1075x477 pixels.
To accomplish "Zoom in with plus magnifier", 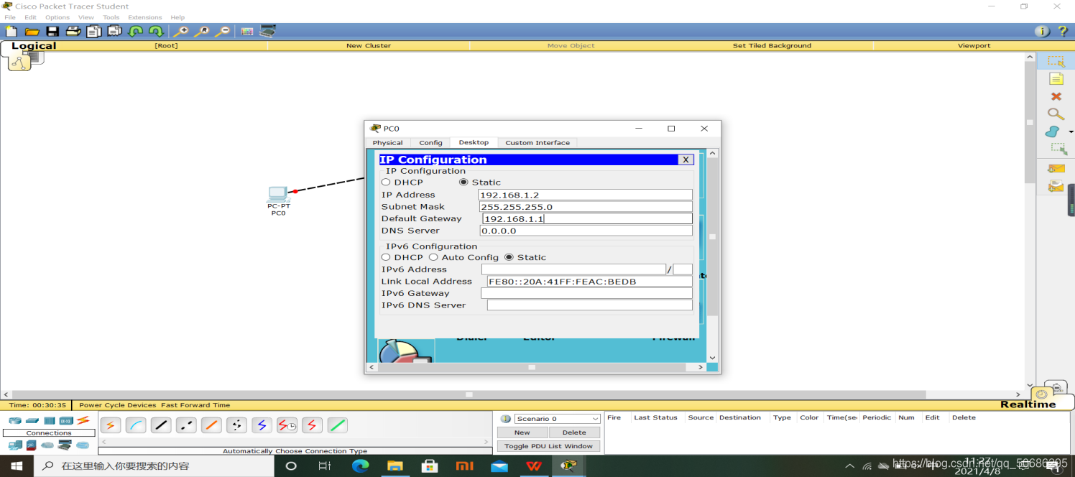I will 181,31.
